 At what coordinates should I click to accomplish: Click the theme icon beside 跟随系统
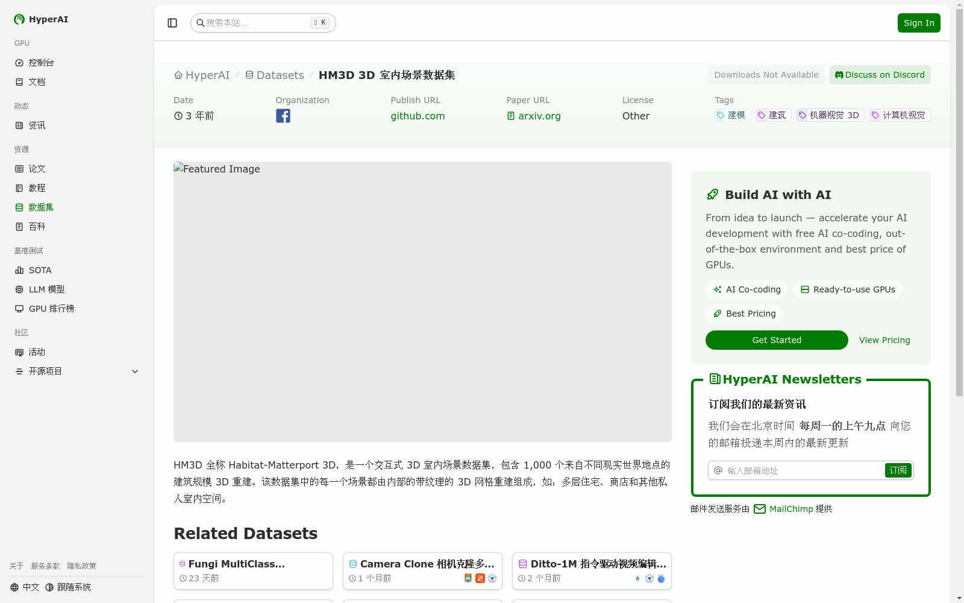pyautogui.click(x=49, y=587)
